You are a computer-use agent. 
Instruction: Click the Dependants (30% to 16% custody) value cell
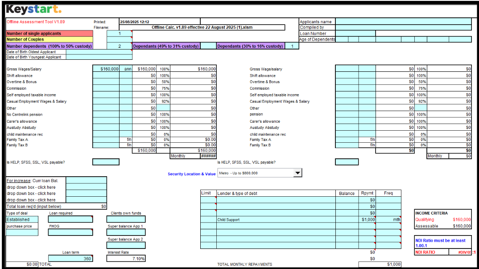click(x=292, y=46)
